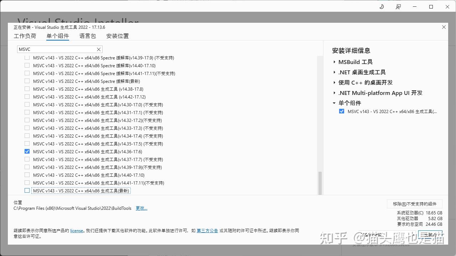Expand 使用 C++ 的桌面开发 section
Screen dimensions: 456x256
click(x=334, y=82)
